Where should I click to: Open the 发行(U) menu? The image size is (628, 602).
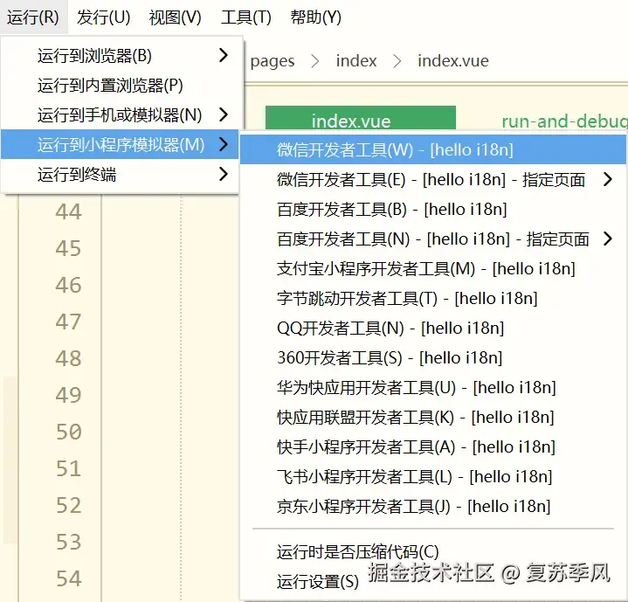click(103, 17)
